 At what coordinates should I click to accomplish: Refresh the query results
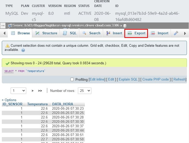179,80
